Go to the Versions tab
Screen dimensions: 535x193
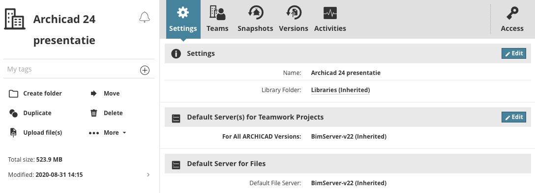coord(294,20)
